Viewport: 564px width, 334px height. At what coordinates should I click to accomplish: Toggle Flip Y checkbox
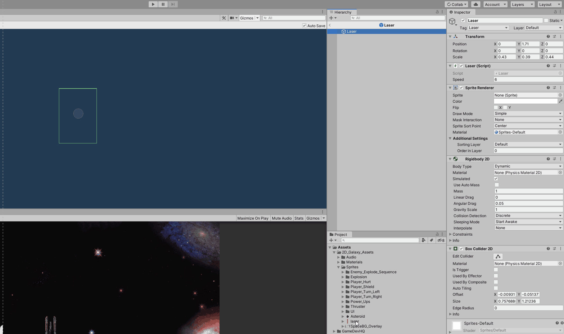505,108
